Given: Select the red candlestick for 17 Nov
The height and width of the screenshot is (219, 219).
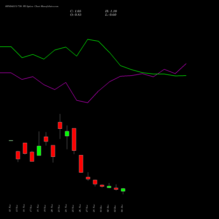Looking at the screenshot, I should click(x=32, y=157).
